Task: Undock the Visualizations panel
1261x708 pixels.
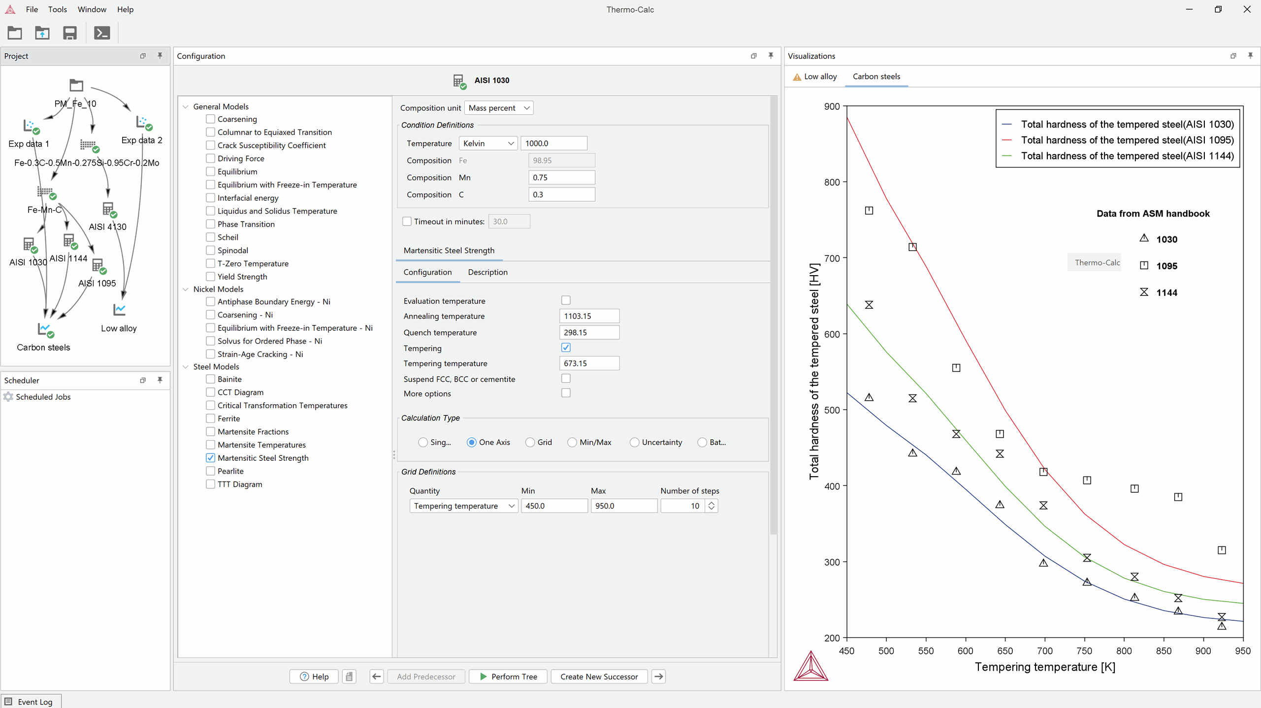Action: pos(1233,56)
